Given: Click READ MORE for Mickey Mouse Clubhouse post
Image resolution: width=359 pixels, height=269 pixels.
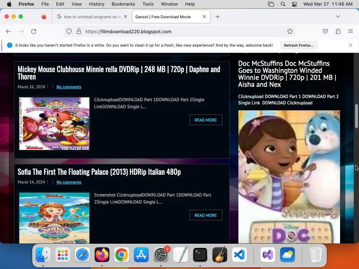Looking at the screenshot, I should pyautogui.click(x=205, y=120).
